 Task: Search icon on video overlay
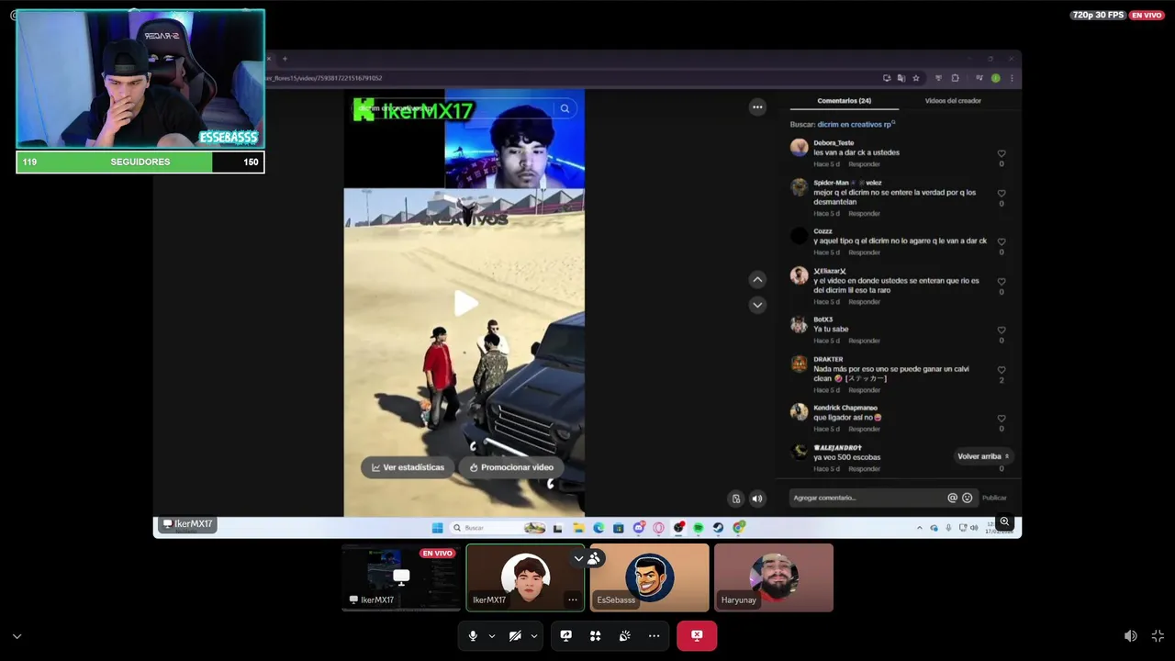(565, 108)
